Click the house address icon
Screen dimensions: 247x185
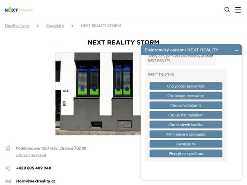[x=8, y=148]
